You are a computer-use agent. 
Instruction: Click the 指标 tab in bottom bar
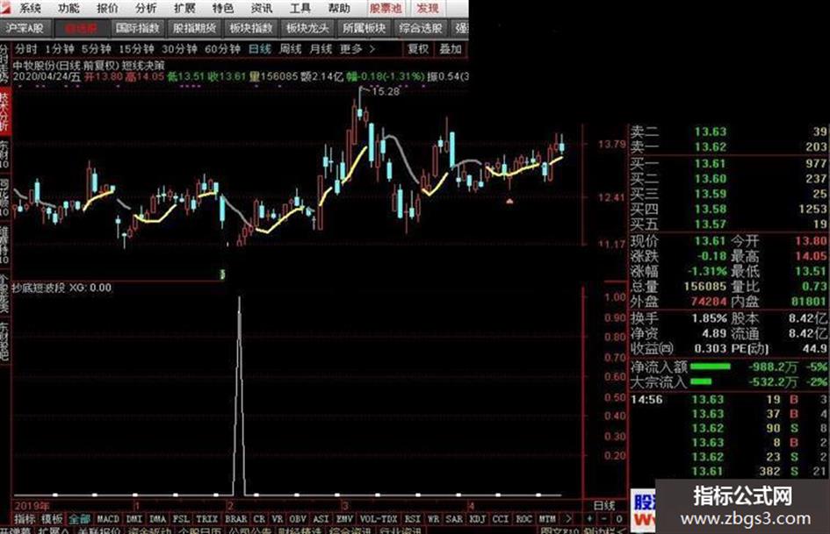[x=25, y=519]
